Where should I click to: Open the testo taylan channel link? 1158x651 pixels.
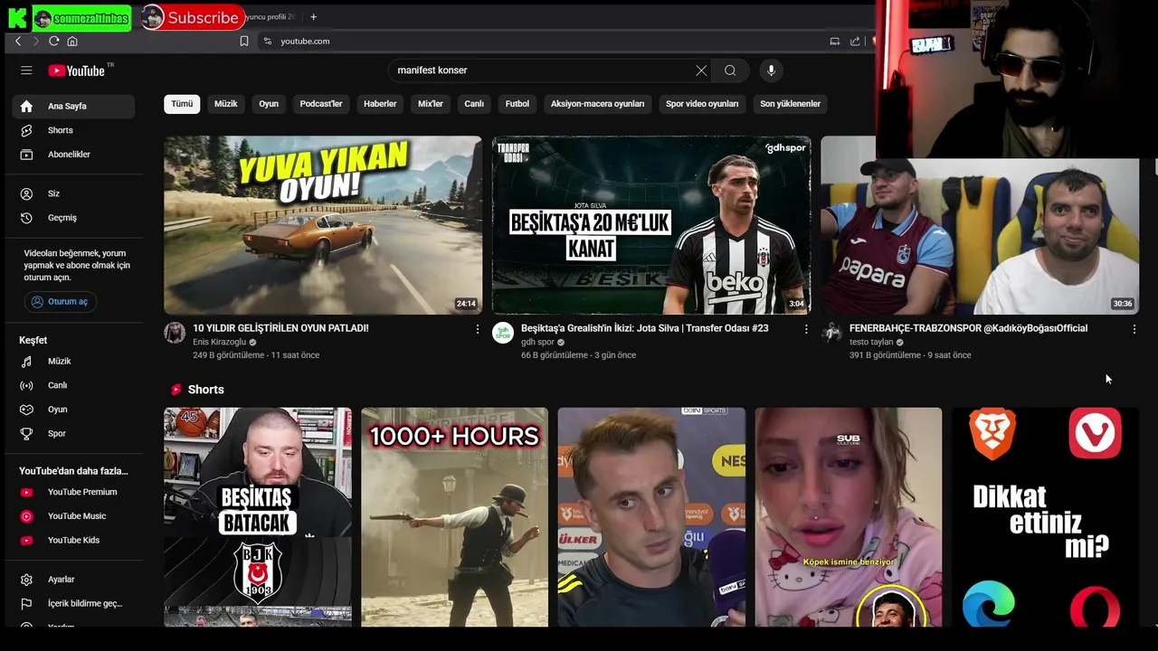click(871, 343)
